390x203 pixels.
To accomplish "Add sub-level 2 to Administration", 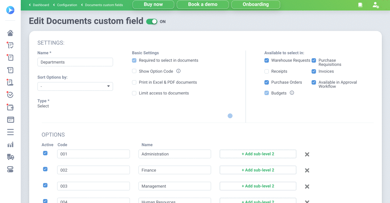I will click(x=258, y=154).
